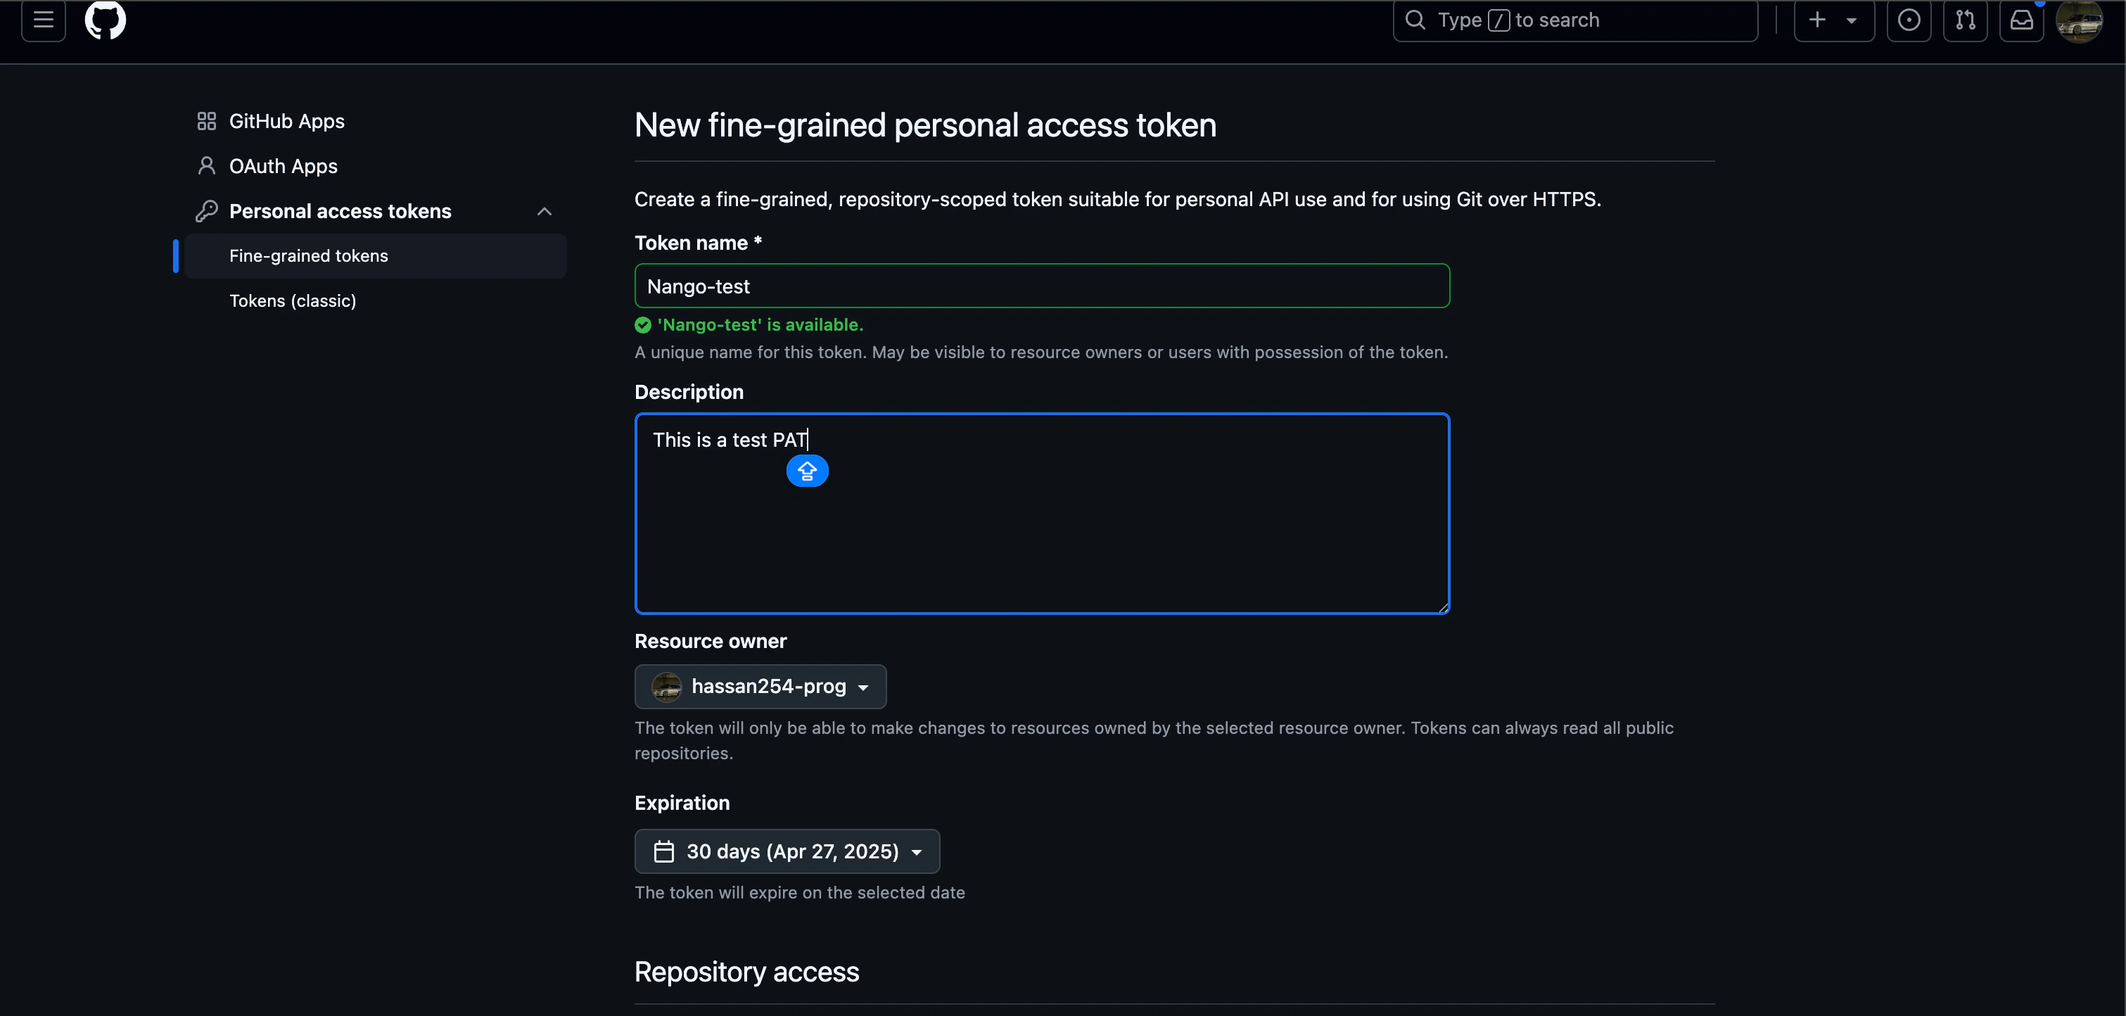Open the hamburger navigation menu

(x=43, y=20)
